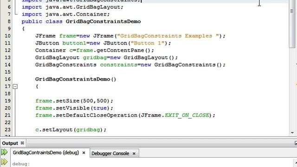Viewport: 297px width, 167px height.
Task: Switch to the Debugger Console tab
Action: (110, 154)
